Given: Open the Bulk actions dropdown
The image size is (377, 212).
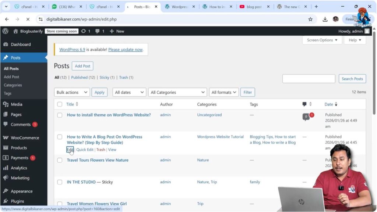Looking at the screenshot, I should 71,92.
